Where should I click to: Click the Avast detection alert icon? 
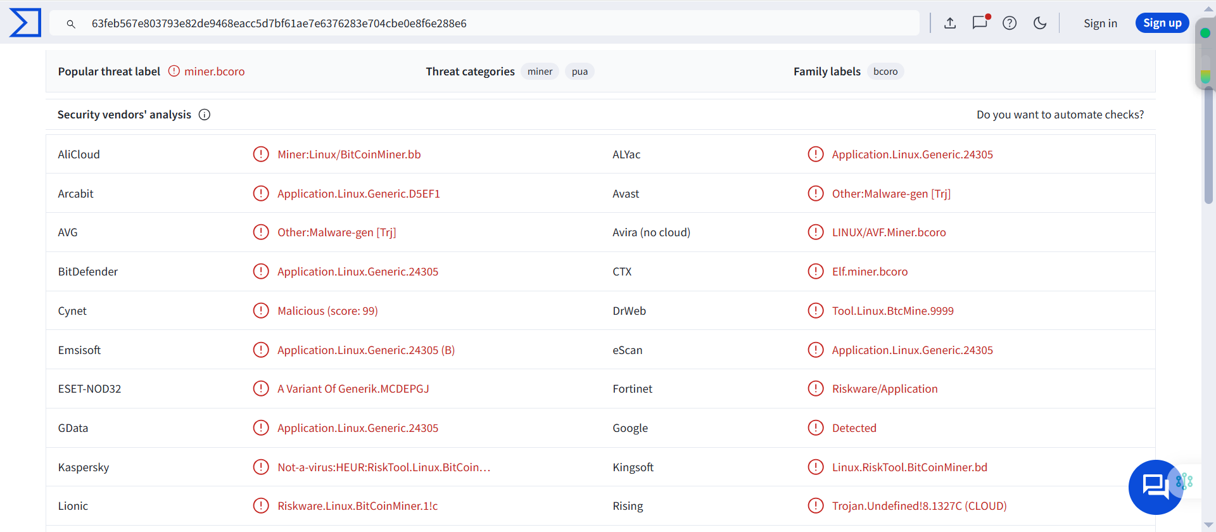[x=816, y=193]
